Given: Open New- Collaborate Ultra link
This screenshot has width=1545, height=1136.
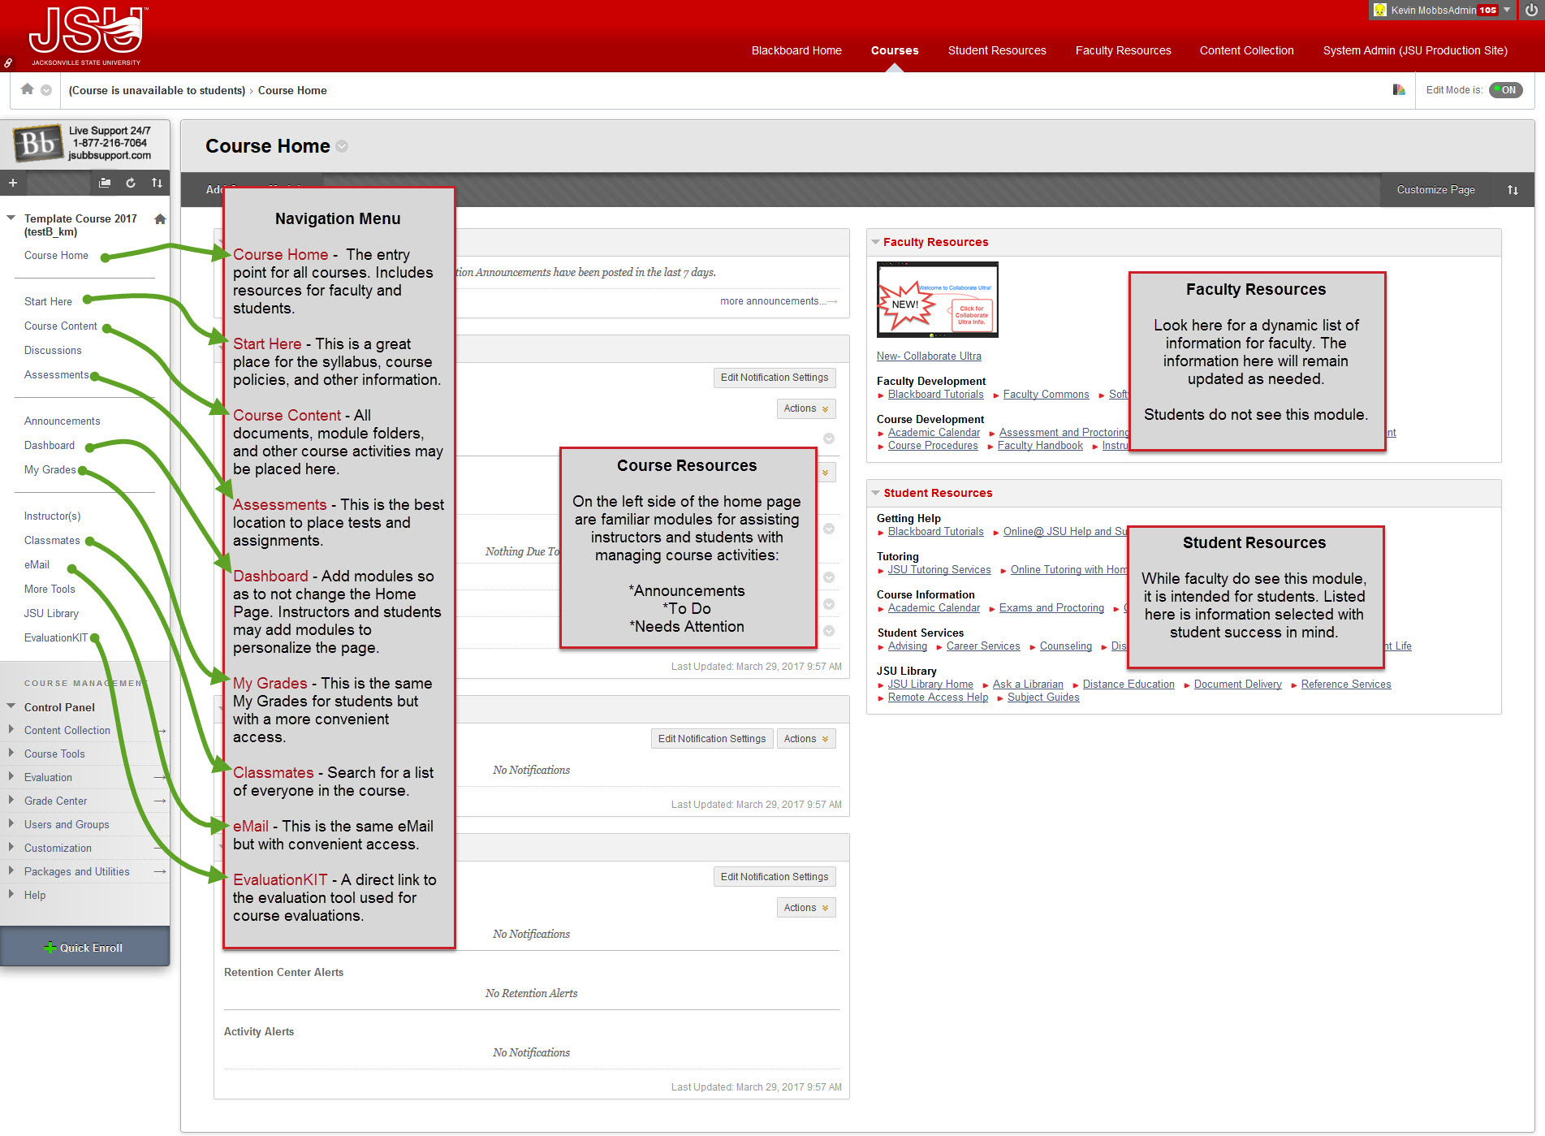Looking at the screenshot, I should click(x=929, y=356).
